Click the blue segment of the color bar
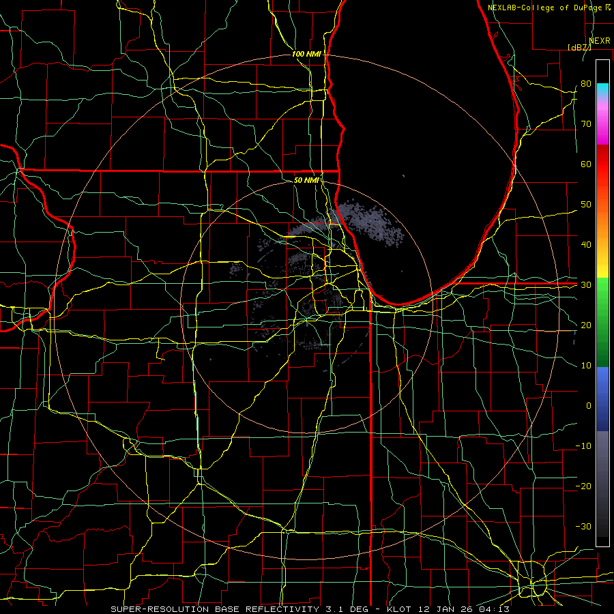614x614 pixels. (602, 398)
